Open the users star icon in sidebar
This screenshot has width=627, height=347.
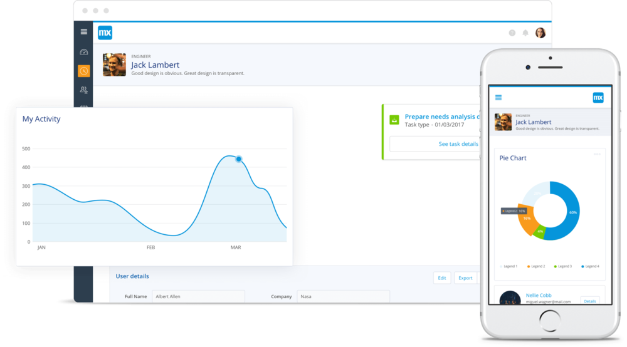coord(83,90)
